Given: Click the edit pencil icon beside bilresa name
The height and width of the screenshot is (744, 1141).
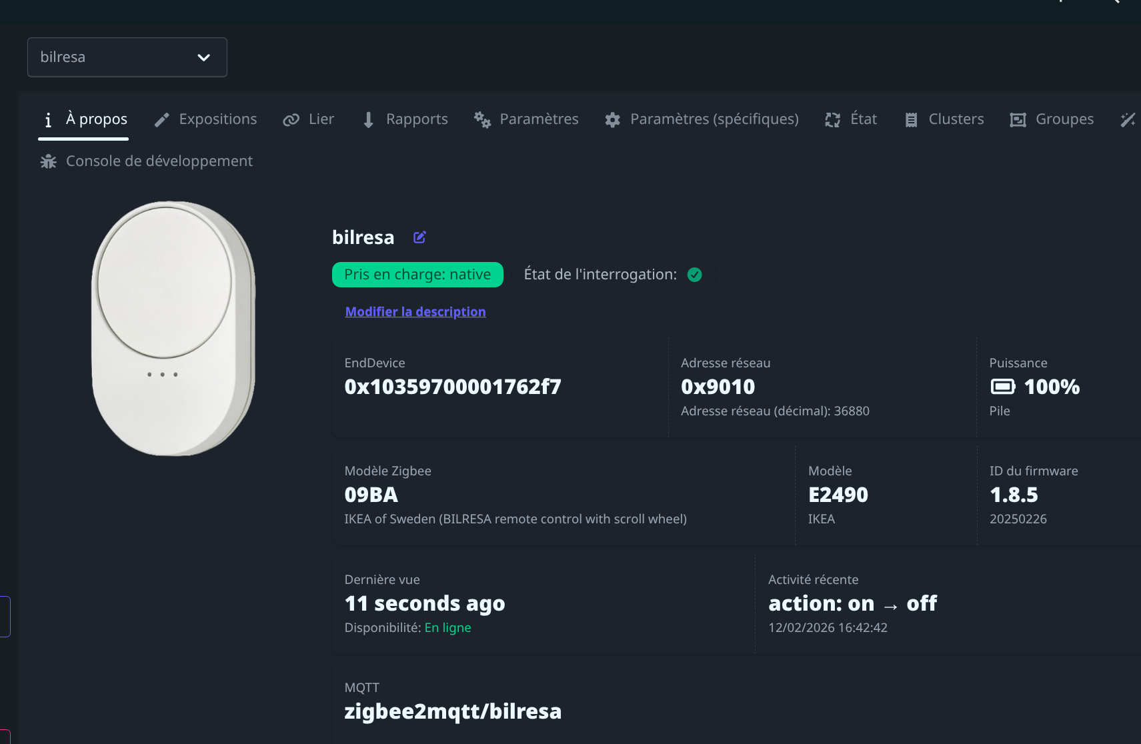Looking at the screenshot, I should tap(419, 237).
